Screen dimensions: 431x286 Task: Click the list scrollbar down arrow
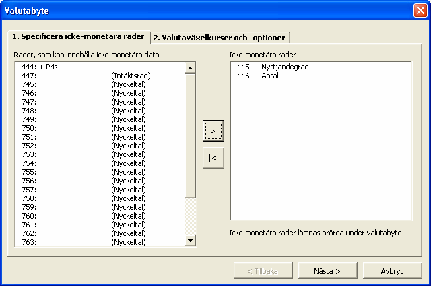point(190,240)
